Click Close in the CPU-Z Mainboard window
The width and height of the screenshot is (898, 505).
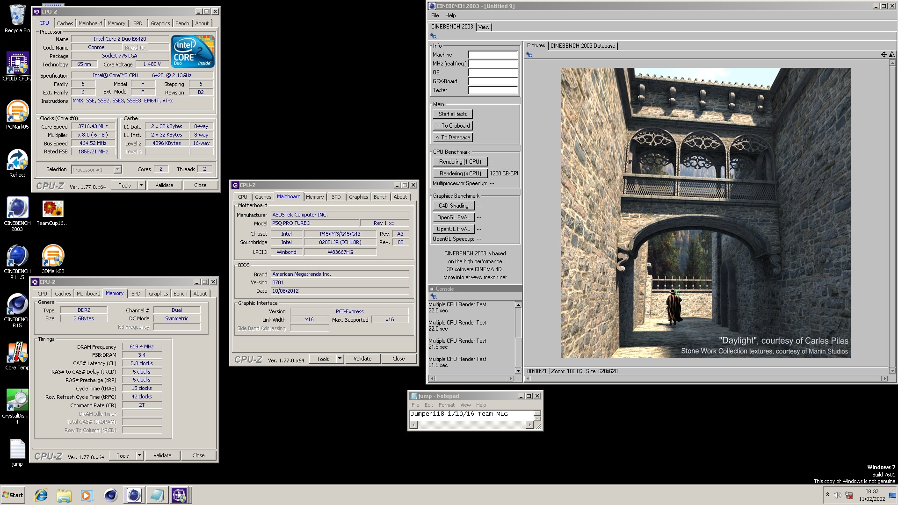pos(398,359)
